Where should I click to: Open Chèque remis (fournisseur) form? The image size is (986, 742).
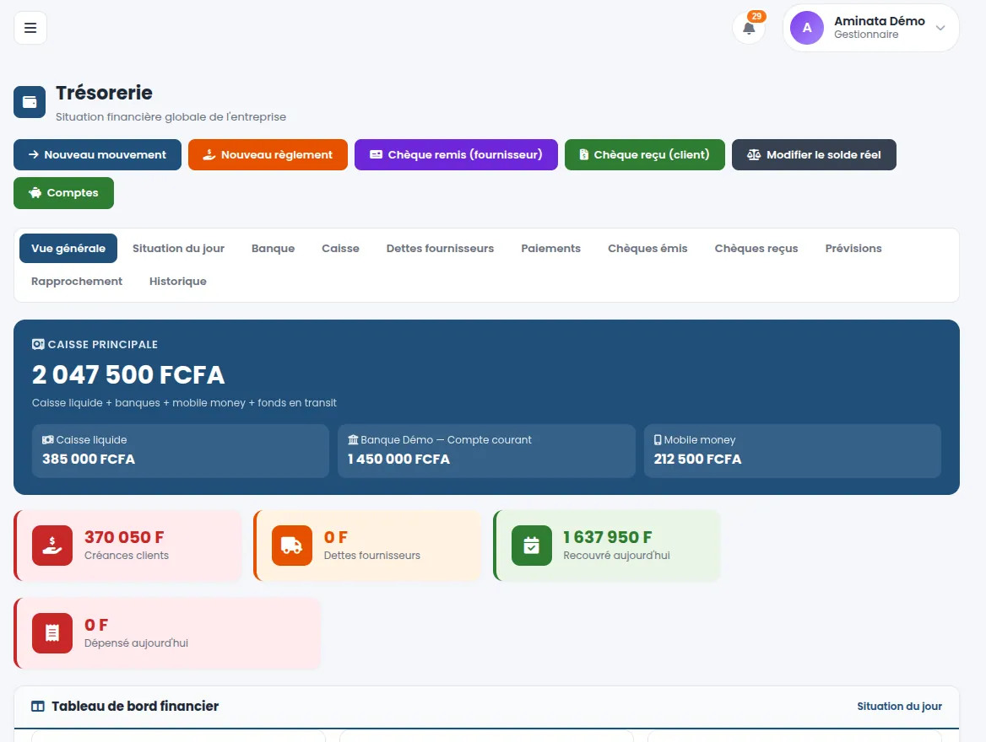(456, 154)
